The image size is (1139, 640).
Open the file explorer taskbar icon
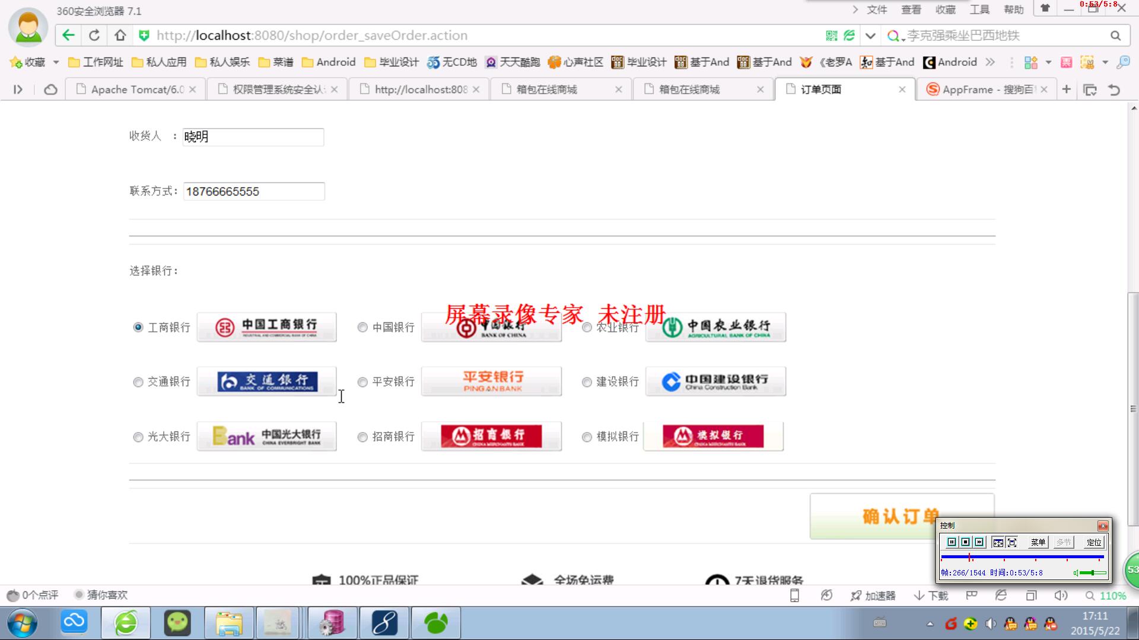pos(229,623)
